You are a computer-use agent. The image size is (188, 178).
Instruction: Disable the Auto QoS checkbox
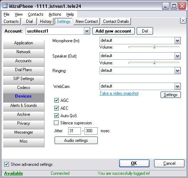point(56,116)
